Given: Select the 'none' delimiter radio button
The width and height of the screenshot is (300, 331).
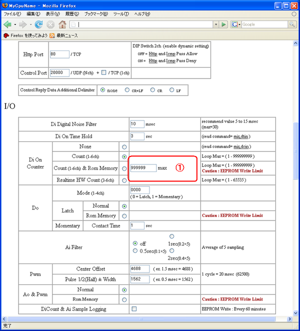Looking at the screenshot, I should coord(102,90).
